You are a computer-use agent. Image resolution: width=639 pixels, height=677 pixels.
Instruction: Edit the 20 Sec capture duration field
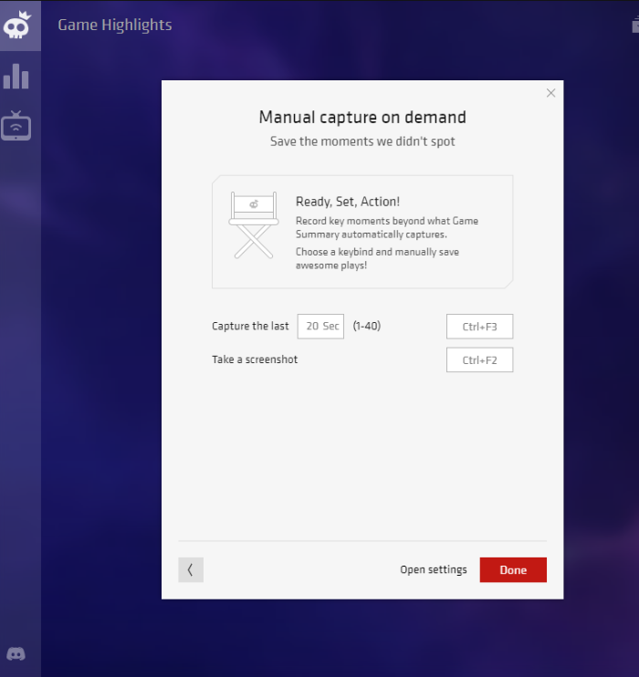point(320,327)
